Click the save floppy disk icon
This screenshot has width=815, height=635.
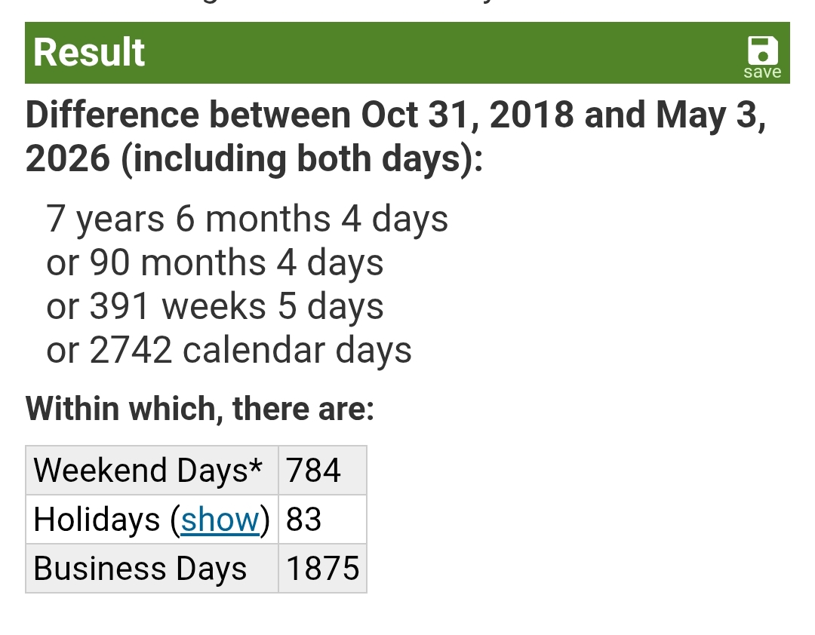pos(762,50)
